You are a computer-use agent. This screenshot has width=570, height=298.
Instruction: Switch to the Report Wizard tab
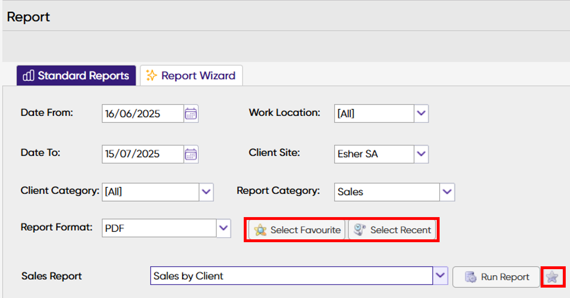click(x=192, y=76)
